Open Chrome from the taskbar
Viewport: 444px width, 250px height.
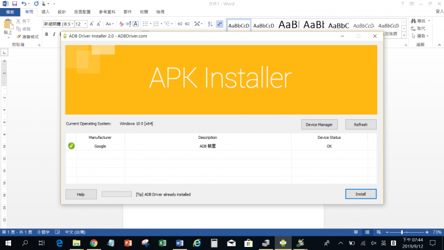pyautogui.click(x=94, y=243)
